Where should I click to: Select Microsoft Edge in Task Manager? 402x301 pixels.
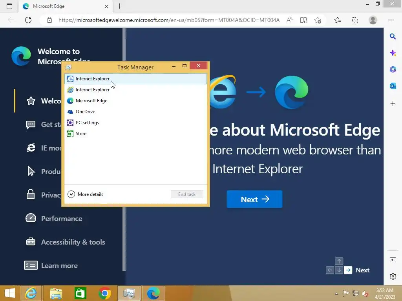point(135,101)
